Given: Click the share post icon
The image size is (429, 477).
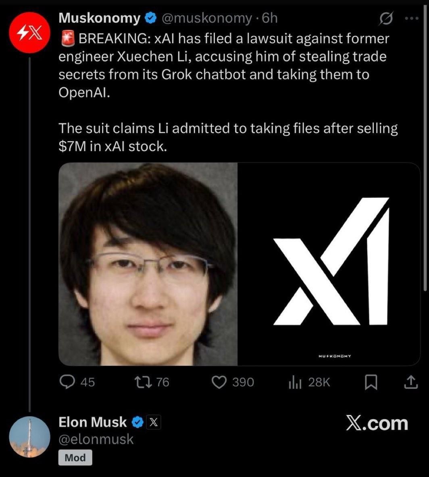Looking at the screenshot, I should (x=410, y=382).
